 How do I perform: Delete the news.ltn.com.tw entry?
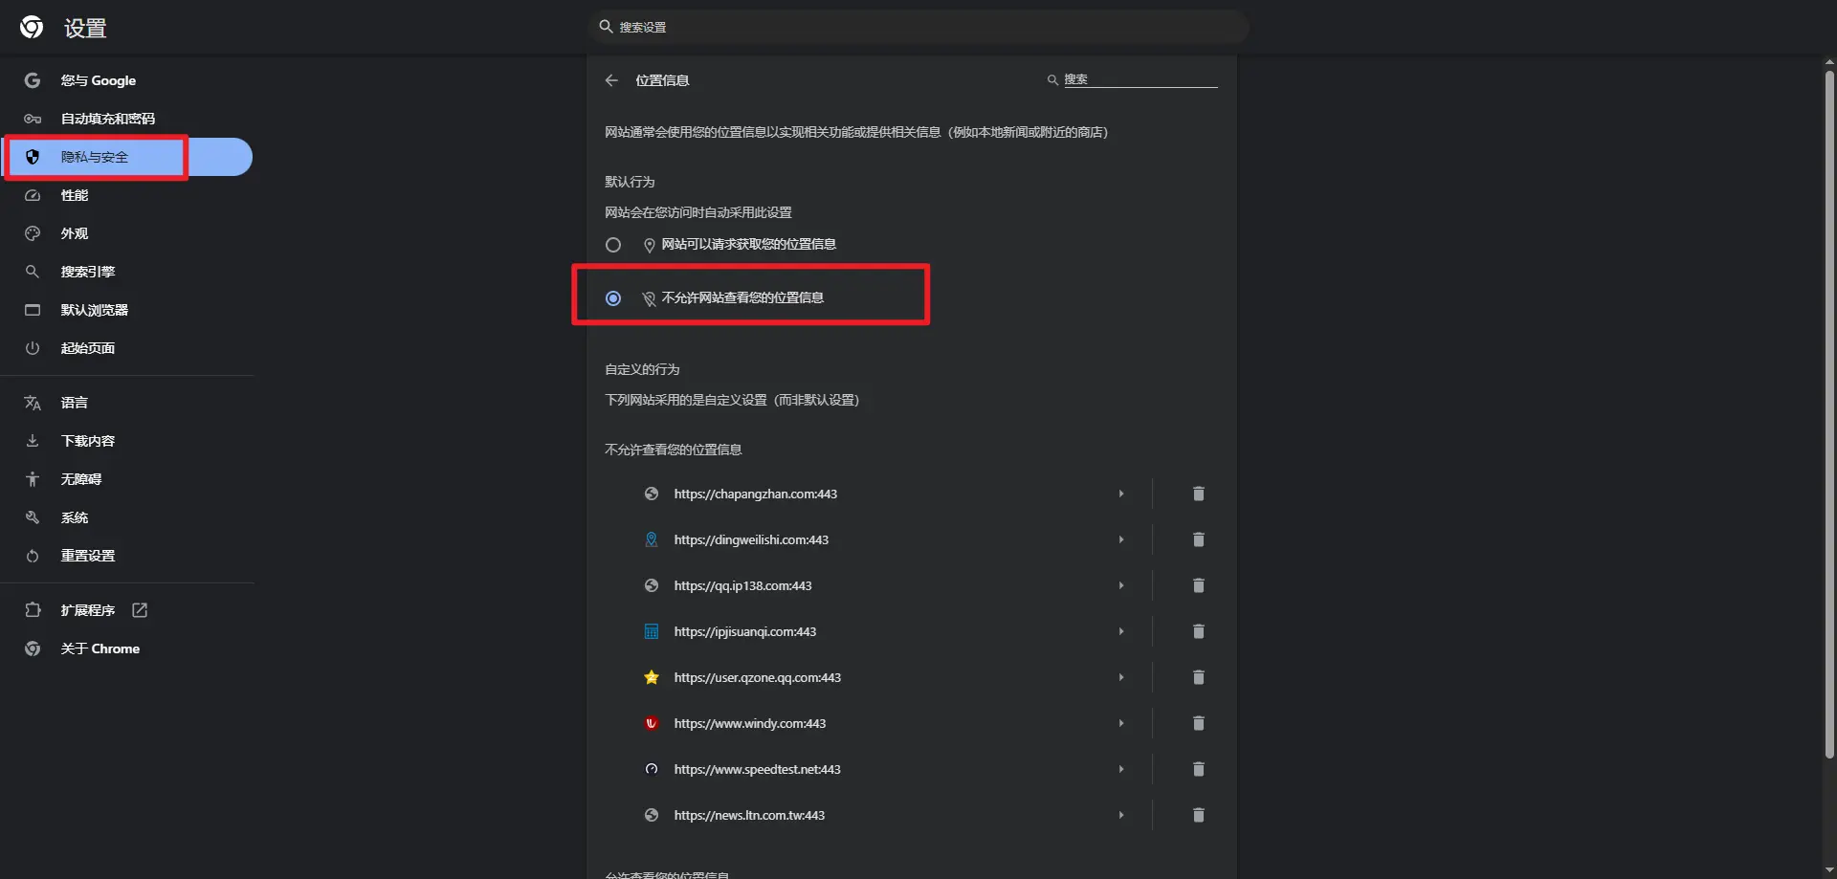(x=1198, y=815)
